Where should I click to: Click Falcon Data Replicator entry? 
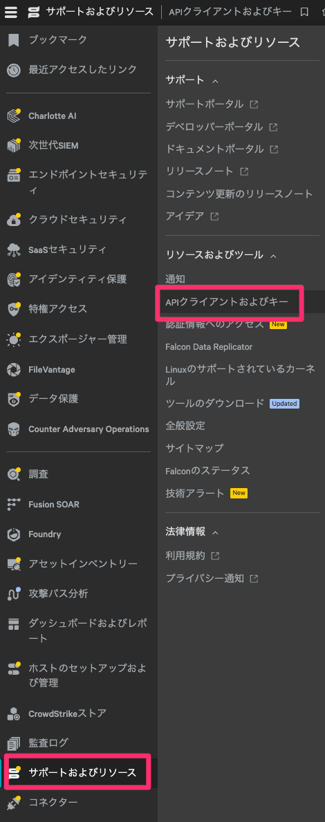point(209,346)
